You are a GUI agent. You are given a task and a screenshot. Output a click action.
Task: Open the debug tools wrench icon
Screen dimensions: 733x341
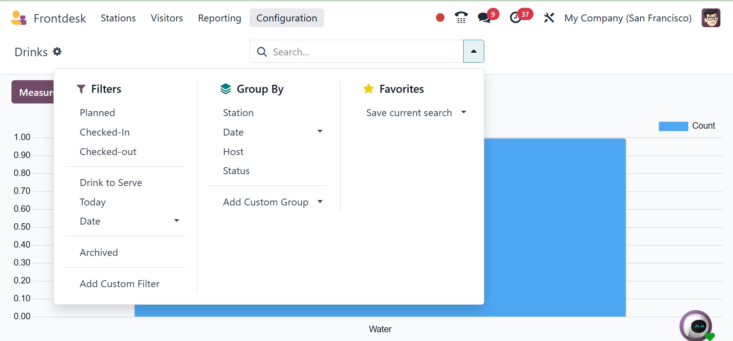(x=549, y=18)
